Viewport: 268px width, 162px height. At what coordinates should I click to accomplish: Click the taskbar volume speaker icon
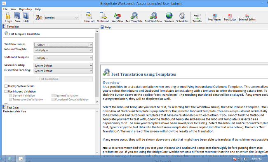pos(245,159)
